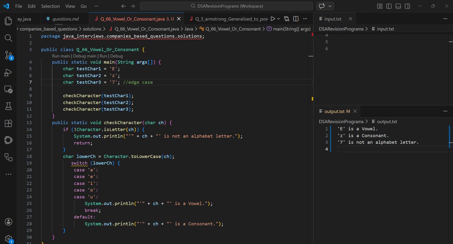Open DSARevisionPrograms breadcrumb above input.txt
The width and height of the screenshot is (453, 244).
coord(341,29)
